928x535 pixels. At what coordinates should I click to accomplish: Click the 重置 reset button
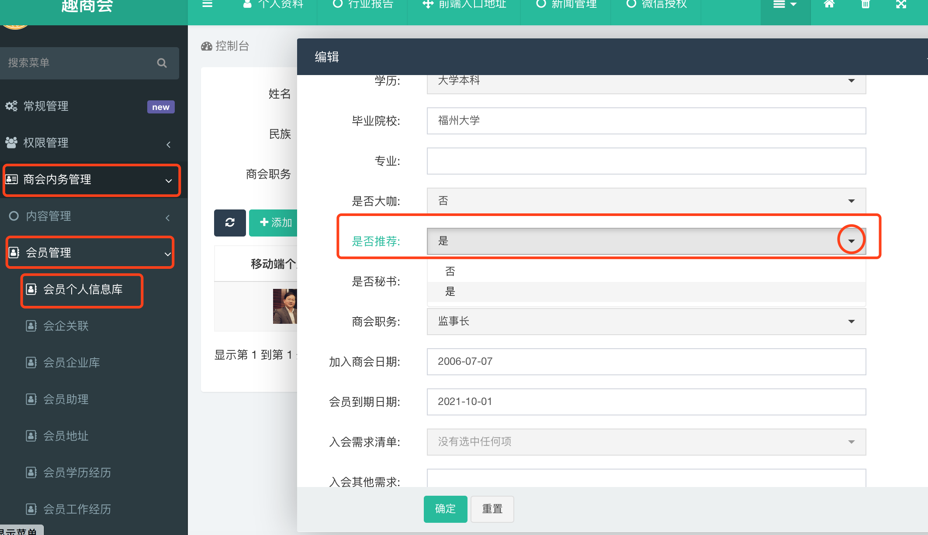492,509
